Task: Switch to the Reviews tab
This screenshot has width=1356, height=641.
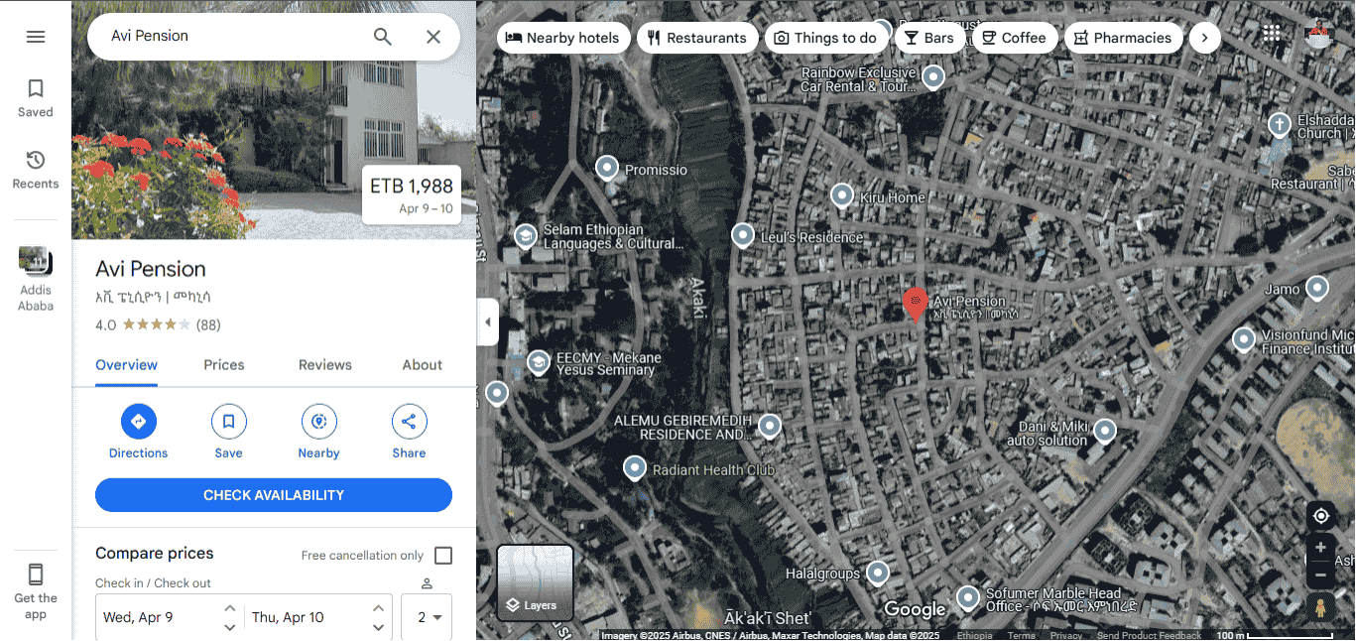Action: (325, 365)
